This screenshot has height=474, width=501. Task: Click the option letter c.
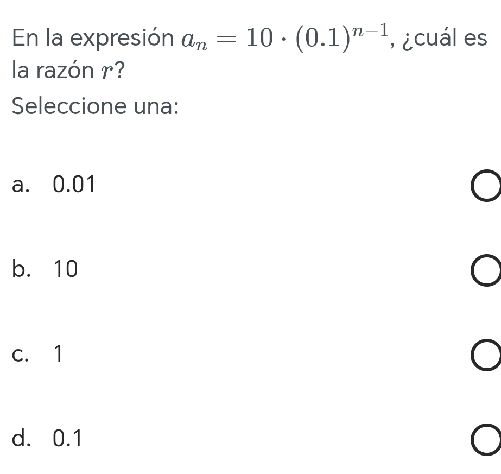[20, 355]
